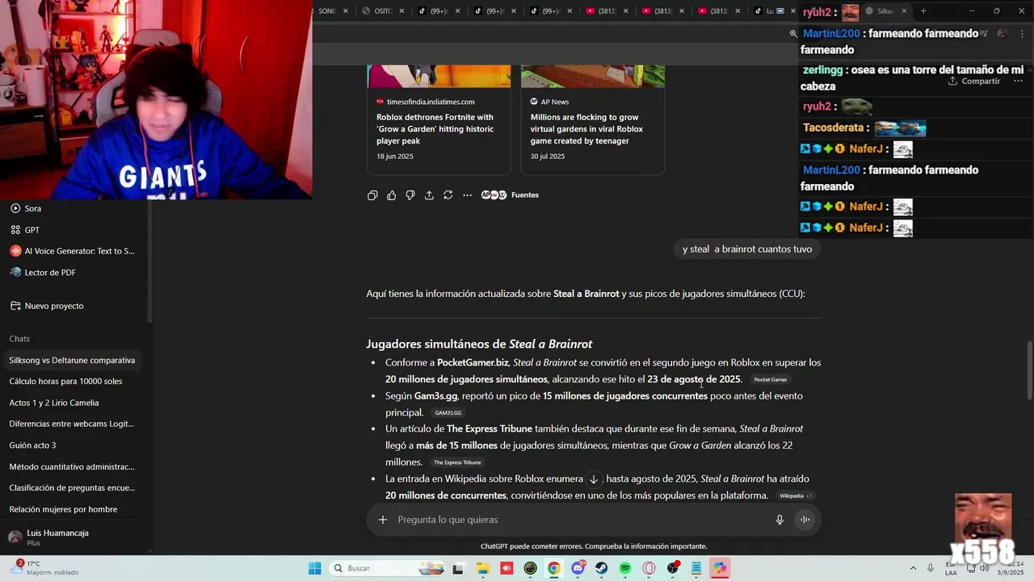
Task: Close the OSITO browser tab
Action: click(x=401, y=11)
